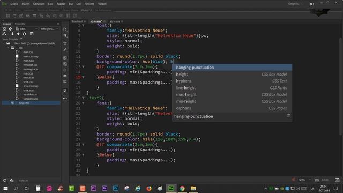Select main.css.map in the file tree

(x=31, y=56)
